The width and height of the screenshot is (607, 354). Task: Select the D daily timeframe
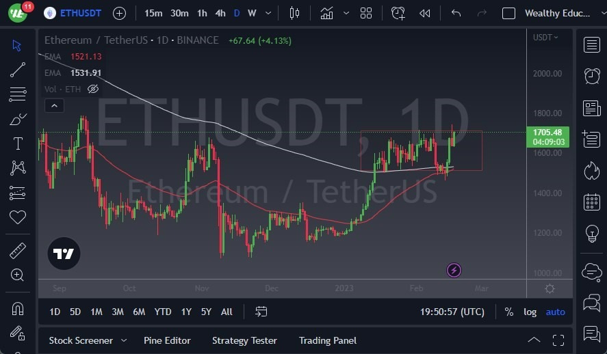click(x=237, y=14)
